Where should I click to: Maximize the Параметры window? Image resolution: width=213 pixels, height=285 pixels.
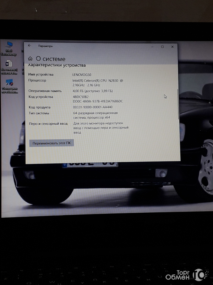click(x=163, y=47)
